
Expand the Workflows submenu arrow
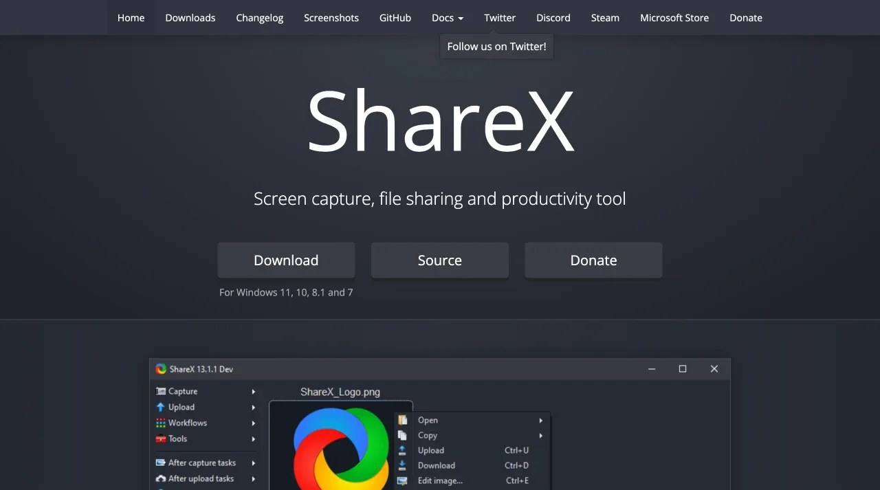253,423
